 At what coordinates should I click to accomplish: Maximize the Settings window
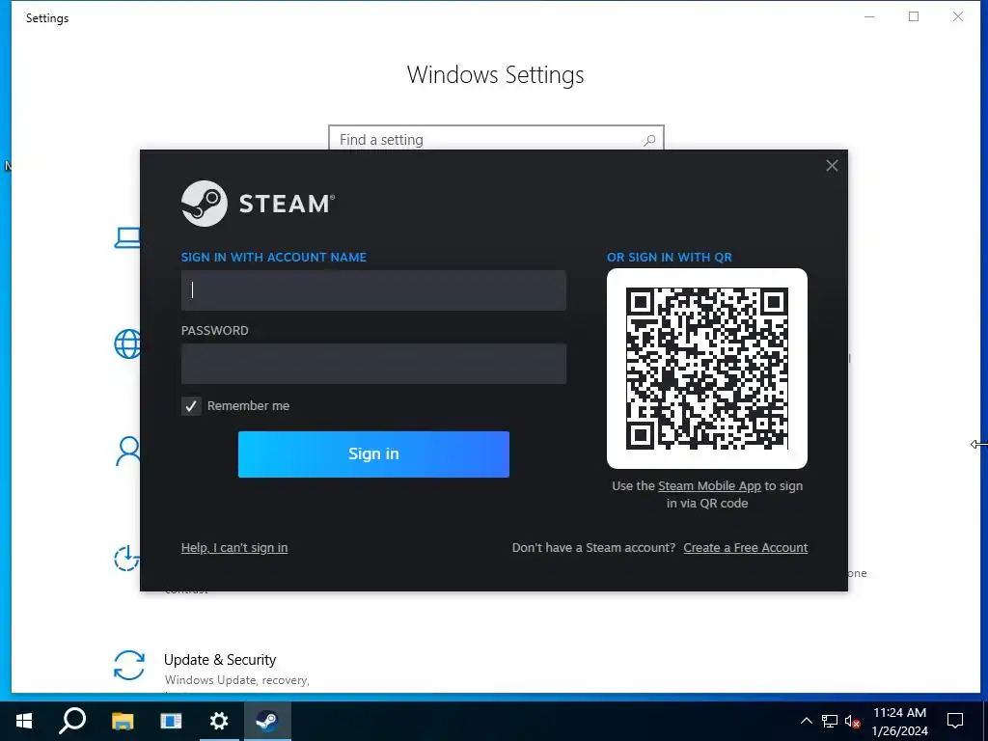[x=914, y=17]
